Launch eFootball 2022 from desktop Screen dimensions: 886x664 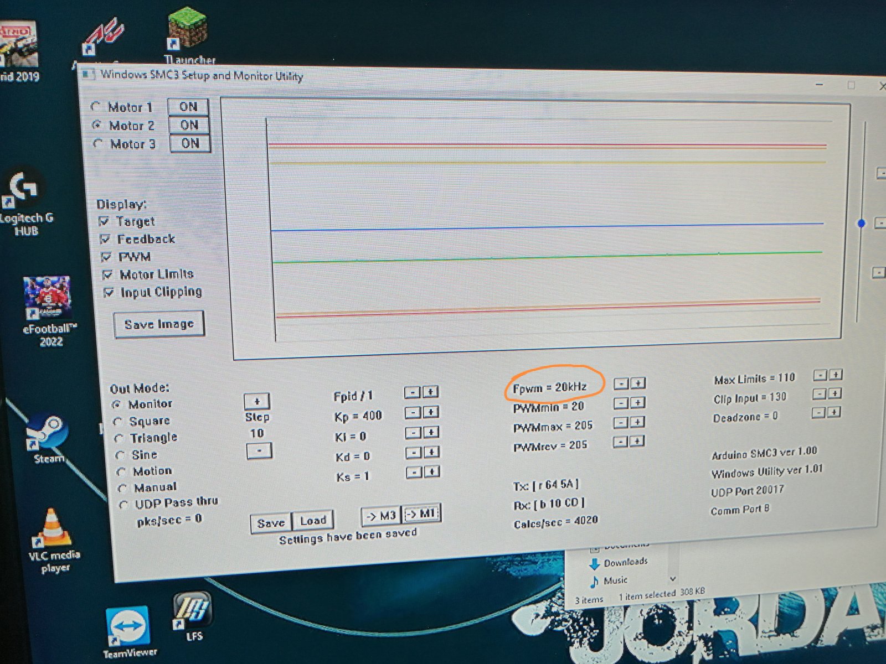point(49,311)
